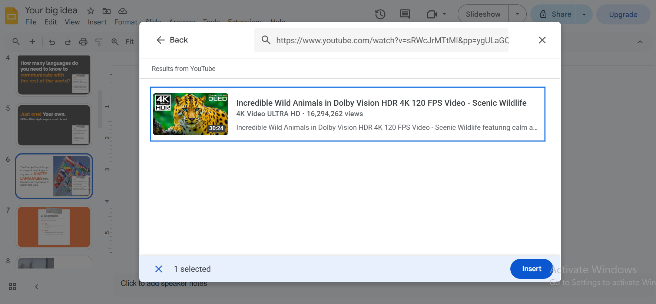Image resolution: width=656 pixels, height=304 pixels.
Task: Click the Upgrade button
Action: 623,14
